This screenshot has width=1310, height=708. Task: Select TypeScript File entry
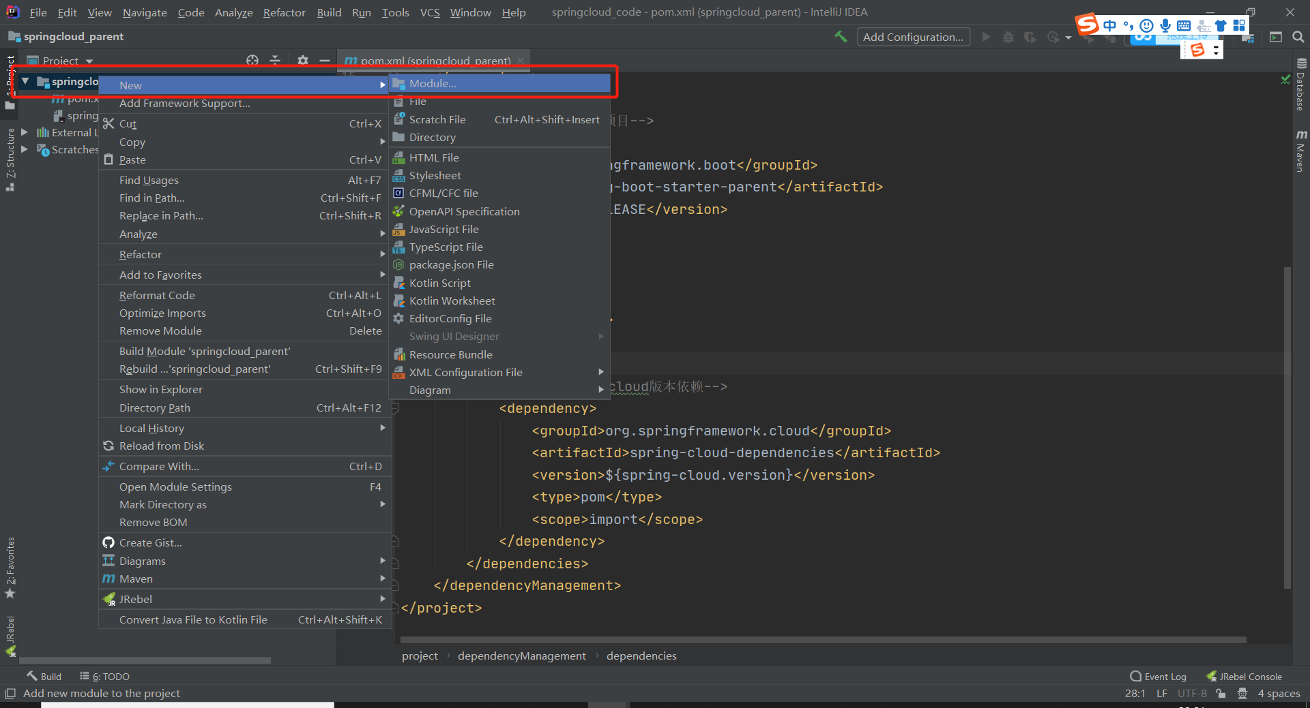[499, 247]
